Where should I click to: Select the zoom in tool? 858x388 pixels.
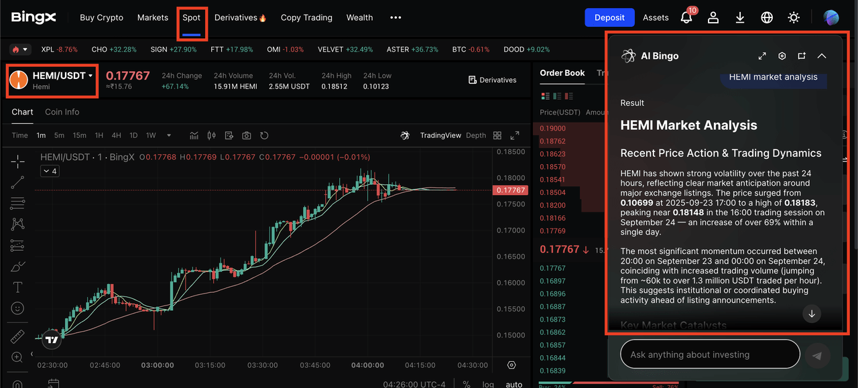(17, 357)
